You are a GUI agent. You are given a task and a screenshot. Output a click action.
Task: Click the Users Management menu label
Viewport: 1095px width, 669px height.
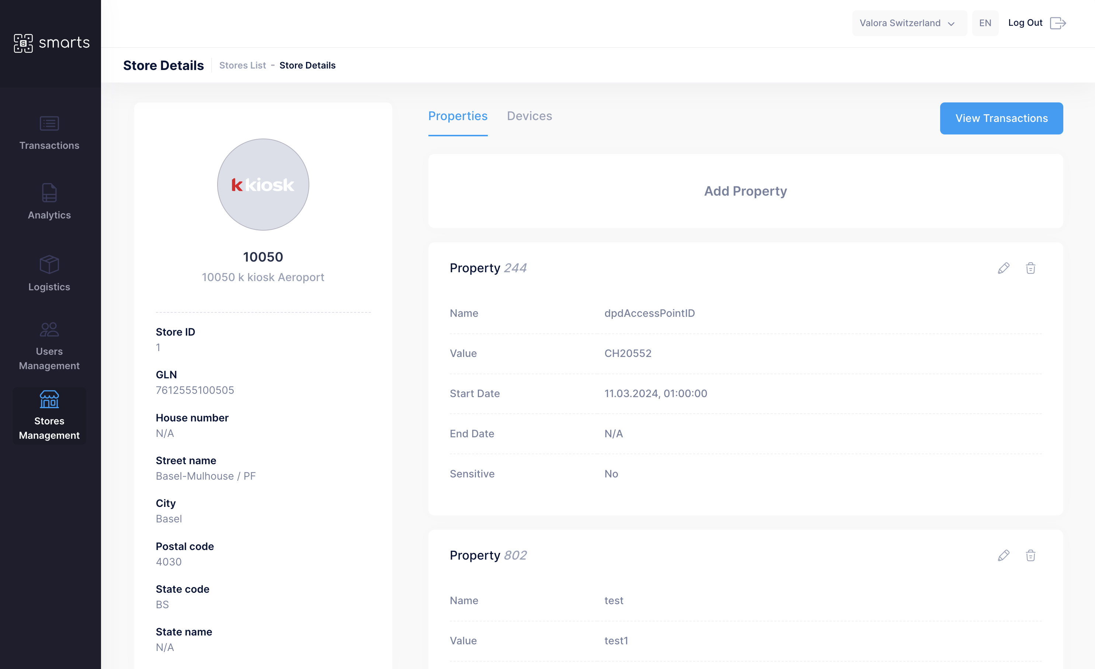49,358
